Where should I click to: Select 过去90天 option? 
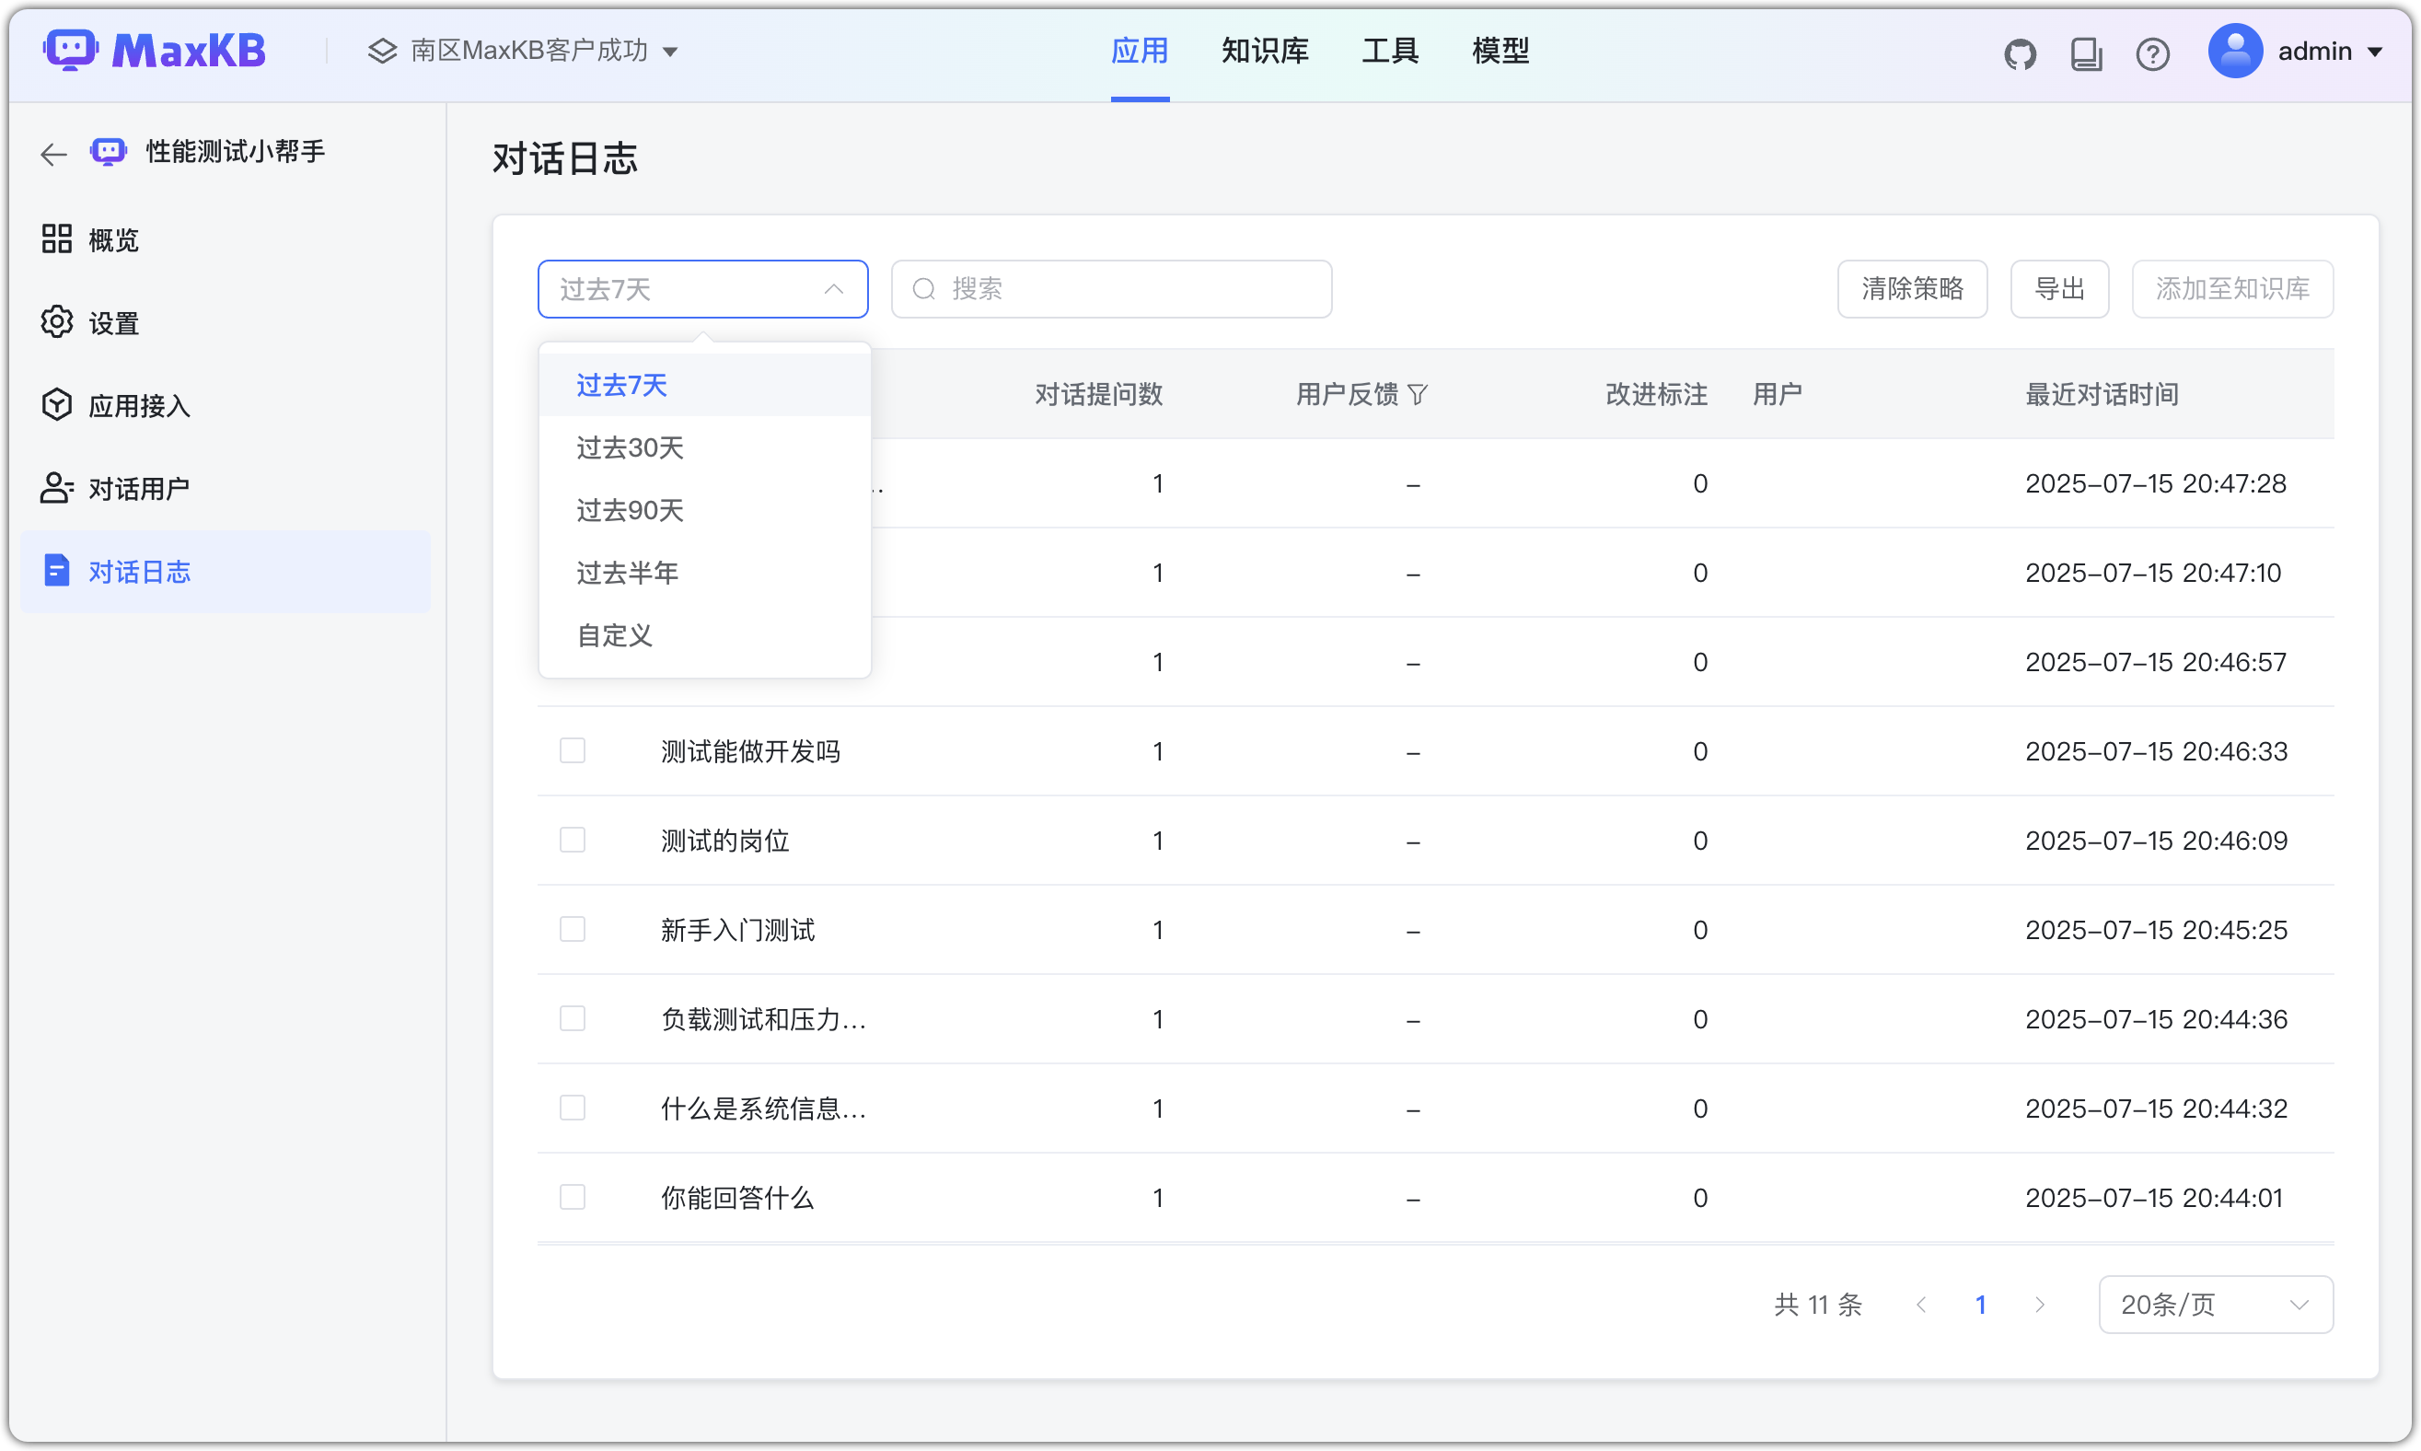(x=703, y=510)
